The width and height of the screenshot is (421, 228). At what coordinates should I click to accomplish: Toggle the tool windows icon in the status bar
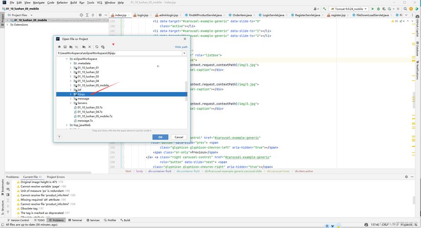pos(2,224)
